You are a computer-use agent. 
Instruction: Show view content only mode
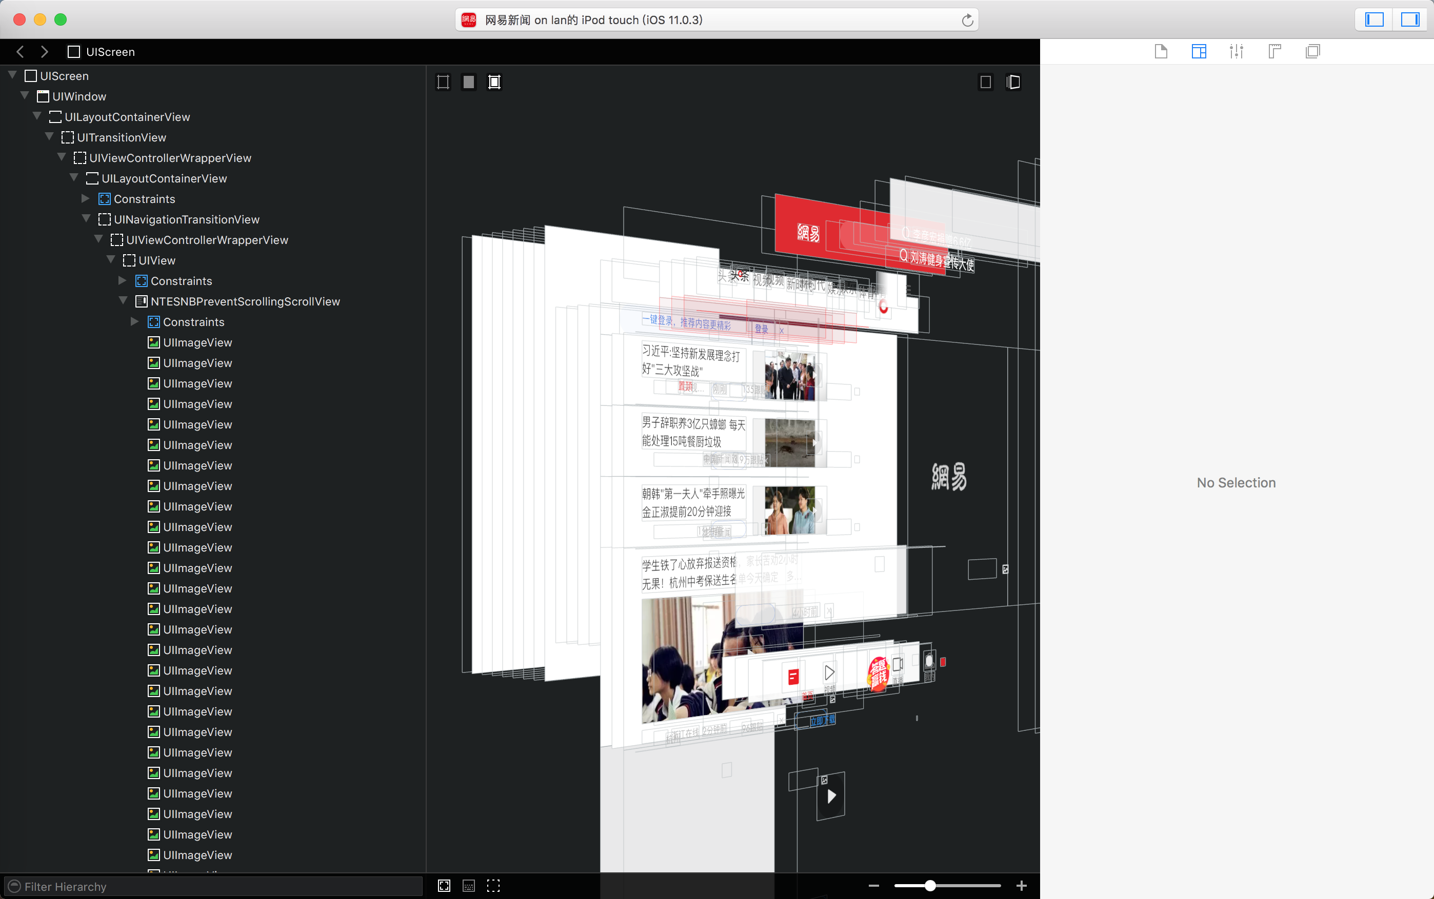click(469, 82)
